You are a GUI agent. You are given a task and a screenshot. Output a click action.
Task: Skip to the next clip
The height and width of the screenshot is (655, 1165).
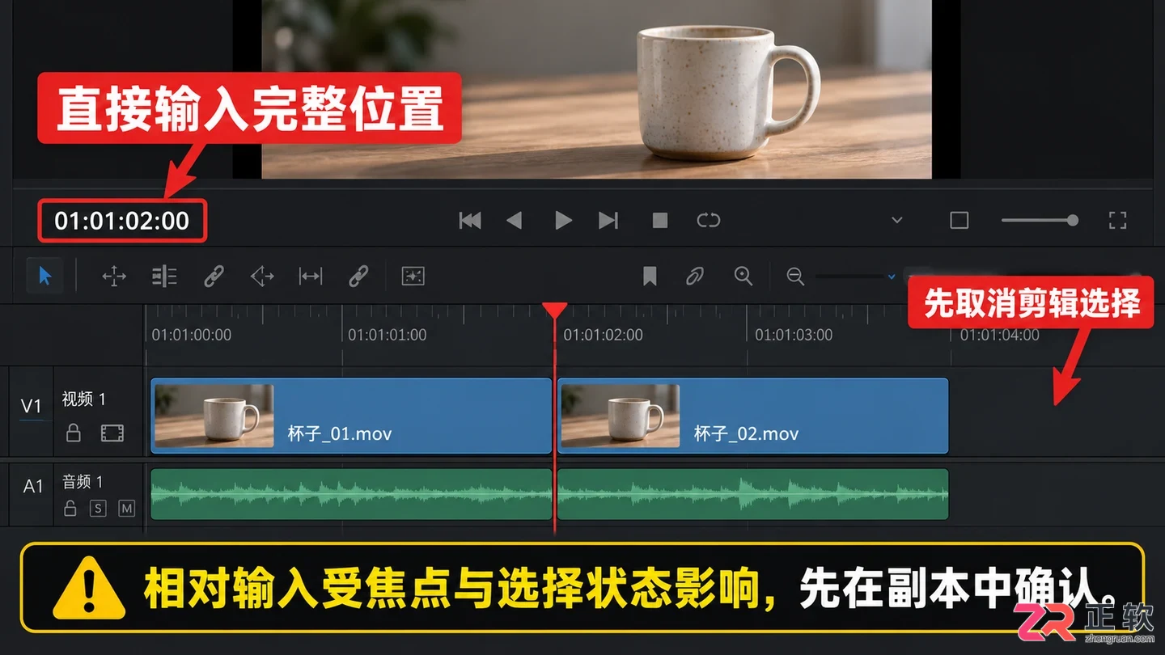608,220
